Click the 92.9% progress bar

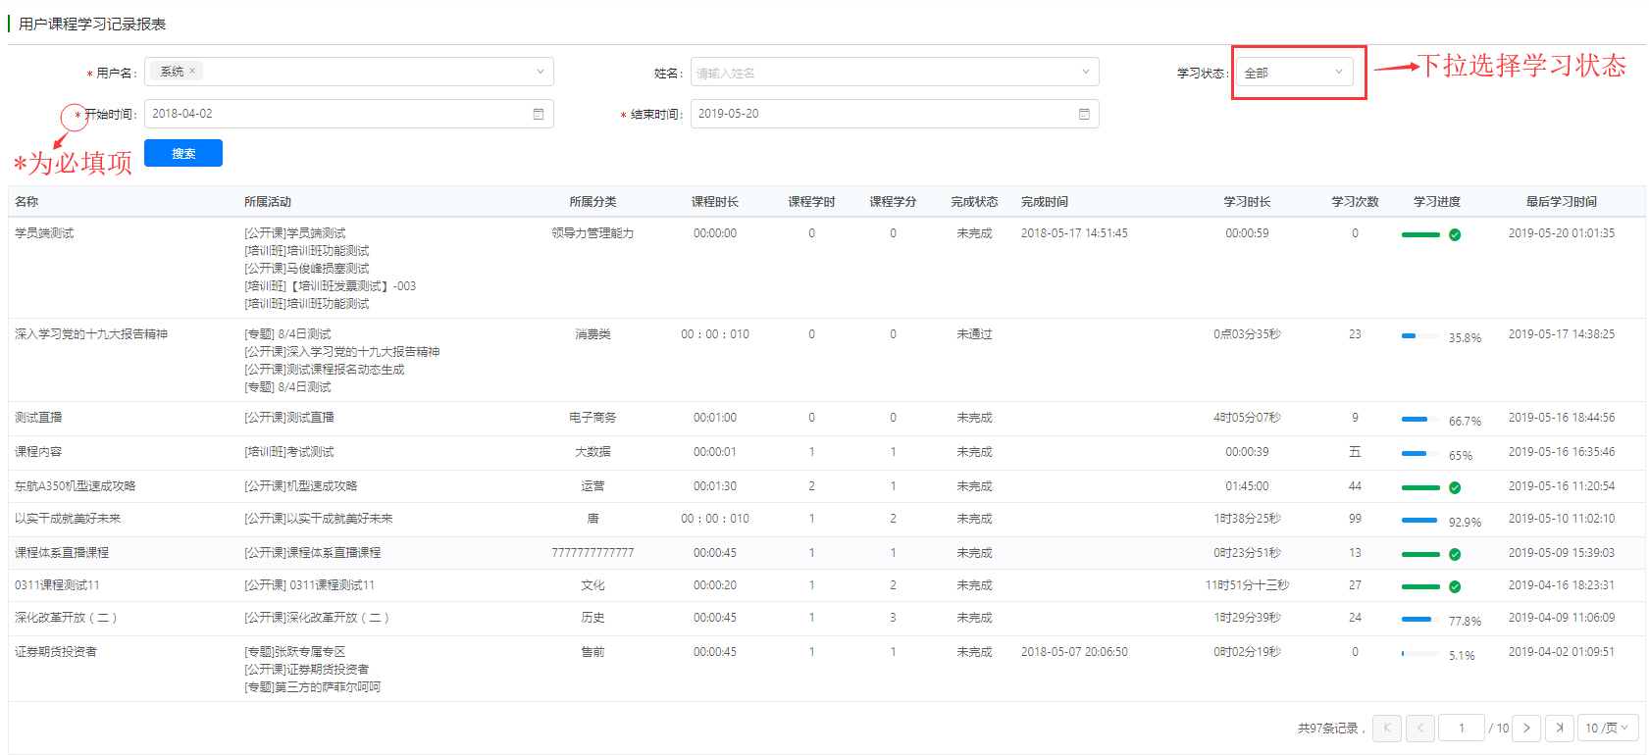tap(1420, 520)
